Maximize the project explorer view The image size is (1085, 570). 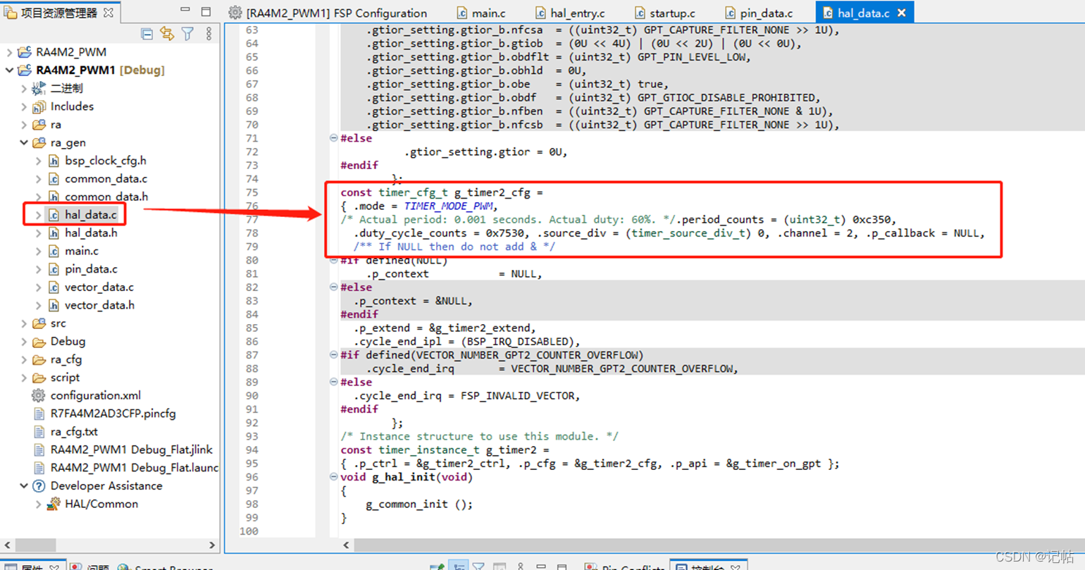pos(206,11)
